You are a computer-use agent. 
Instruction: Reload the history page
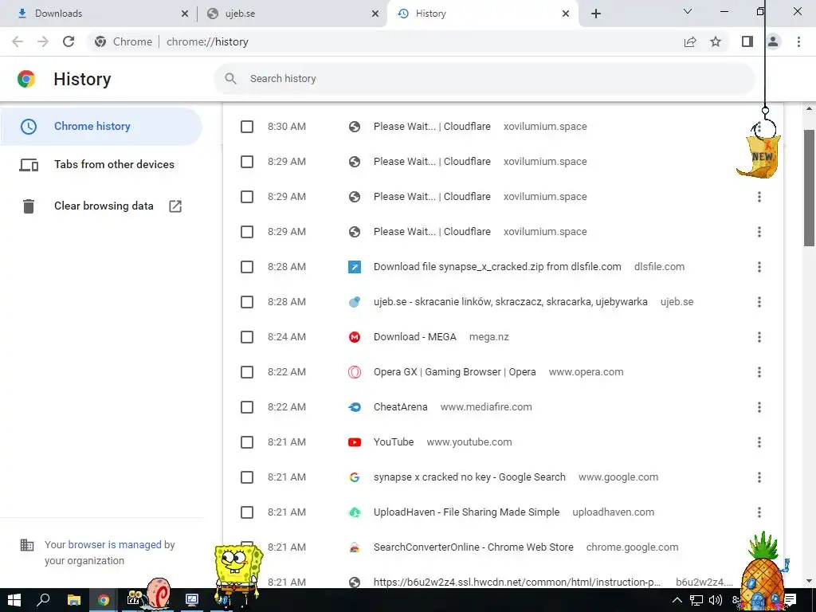click(x=69, y=41)
